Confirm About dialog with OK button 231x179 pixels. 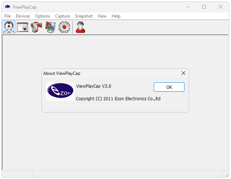click(169, 87)
